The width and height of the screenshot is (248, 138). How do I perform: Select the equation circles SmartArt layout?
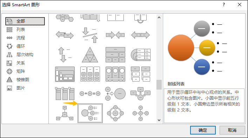(x=90, y=94)
